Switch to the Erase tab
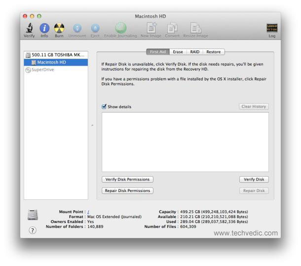301x266 pixels. pos(178,52)
